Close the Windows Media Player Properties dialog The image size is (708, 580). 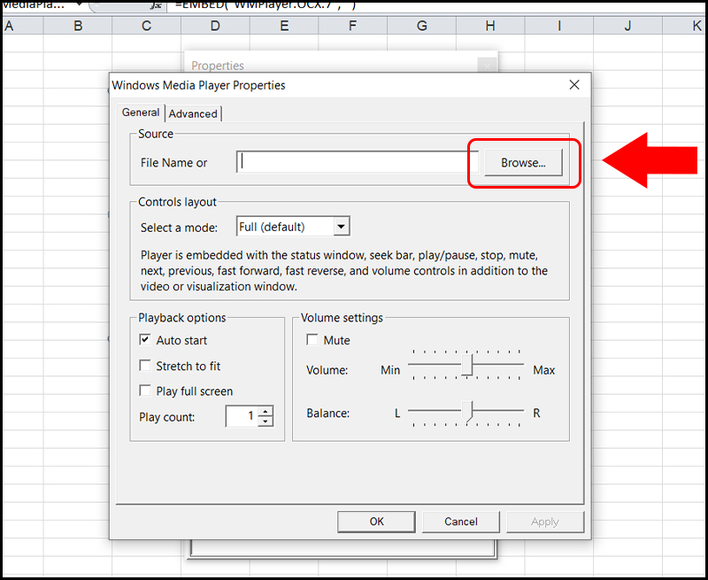pyautogui.click(x=573, y=85)
